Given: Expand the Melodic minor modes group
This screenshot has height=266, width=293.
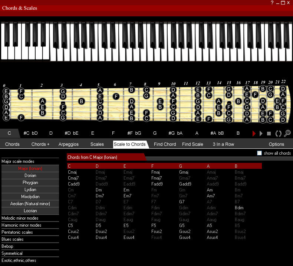Looking at the screenshot, I should coord(30,218).
